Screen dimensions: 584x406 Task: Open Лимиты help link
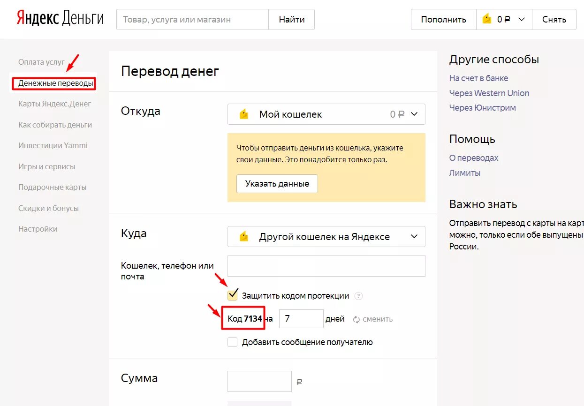click(x=465, y=173)
